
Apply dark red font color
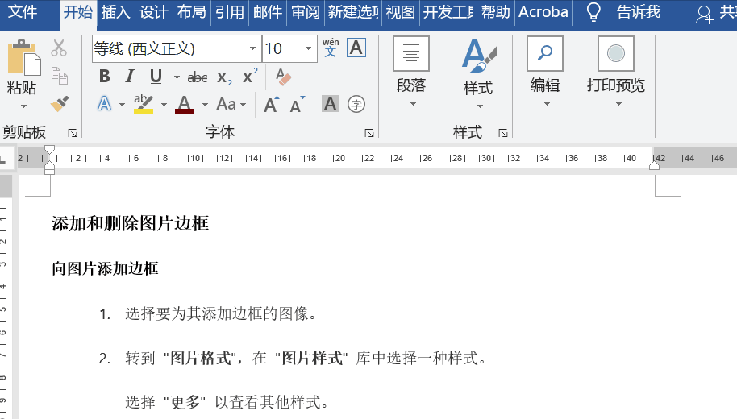(184, 104)
